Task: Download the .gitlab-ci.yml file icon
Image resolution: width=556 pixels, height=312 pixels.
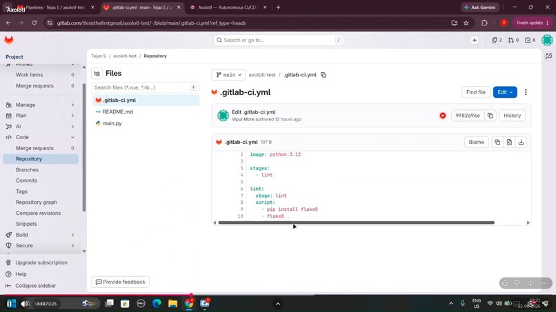Action: tap(521, 142)
